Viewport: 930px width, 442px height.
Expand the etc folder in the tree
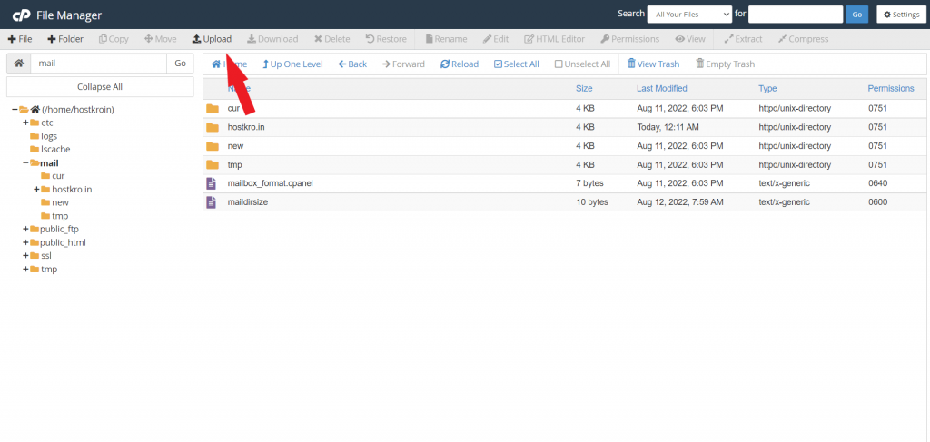click(x=25, y=123)
